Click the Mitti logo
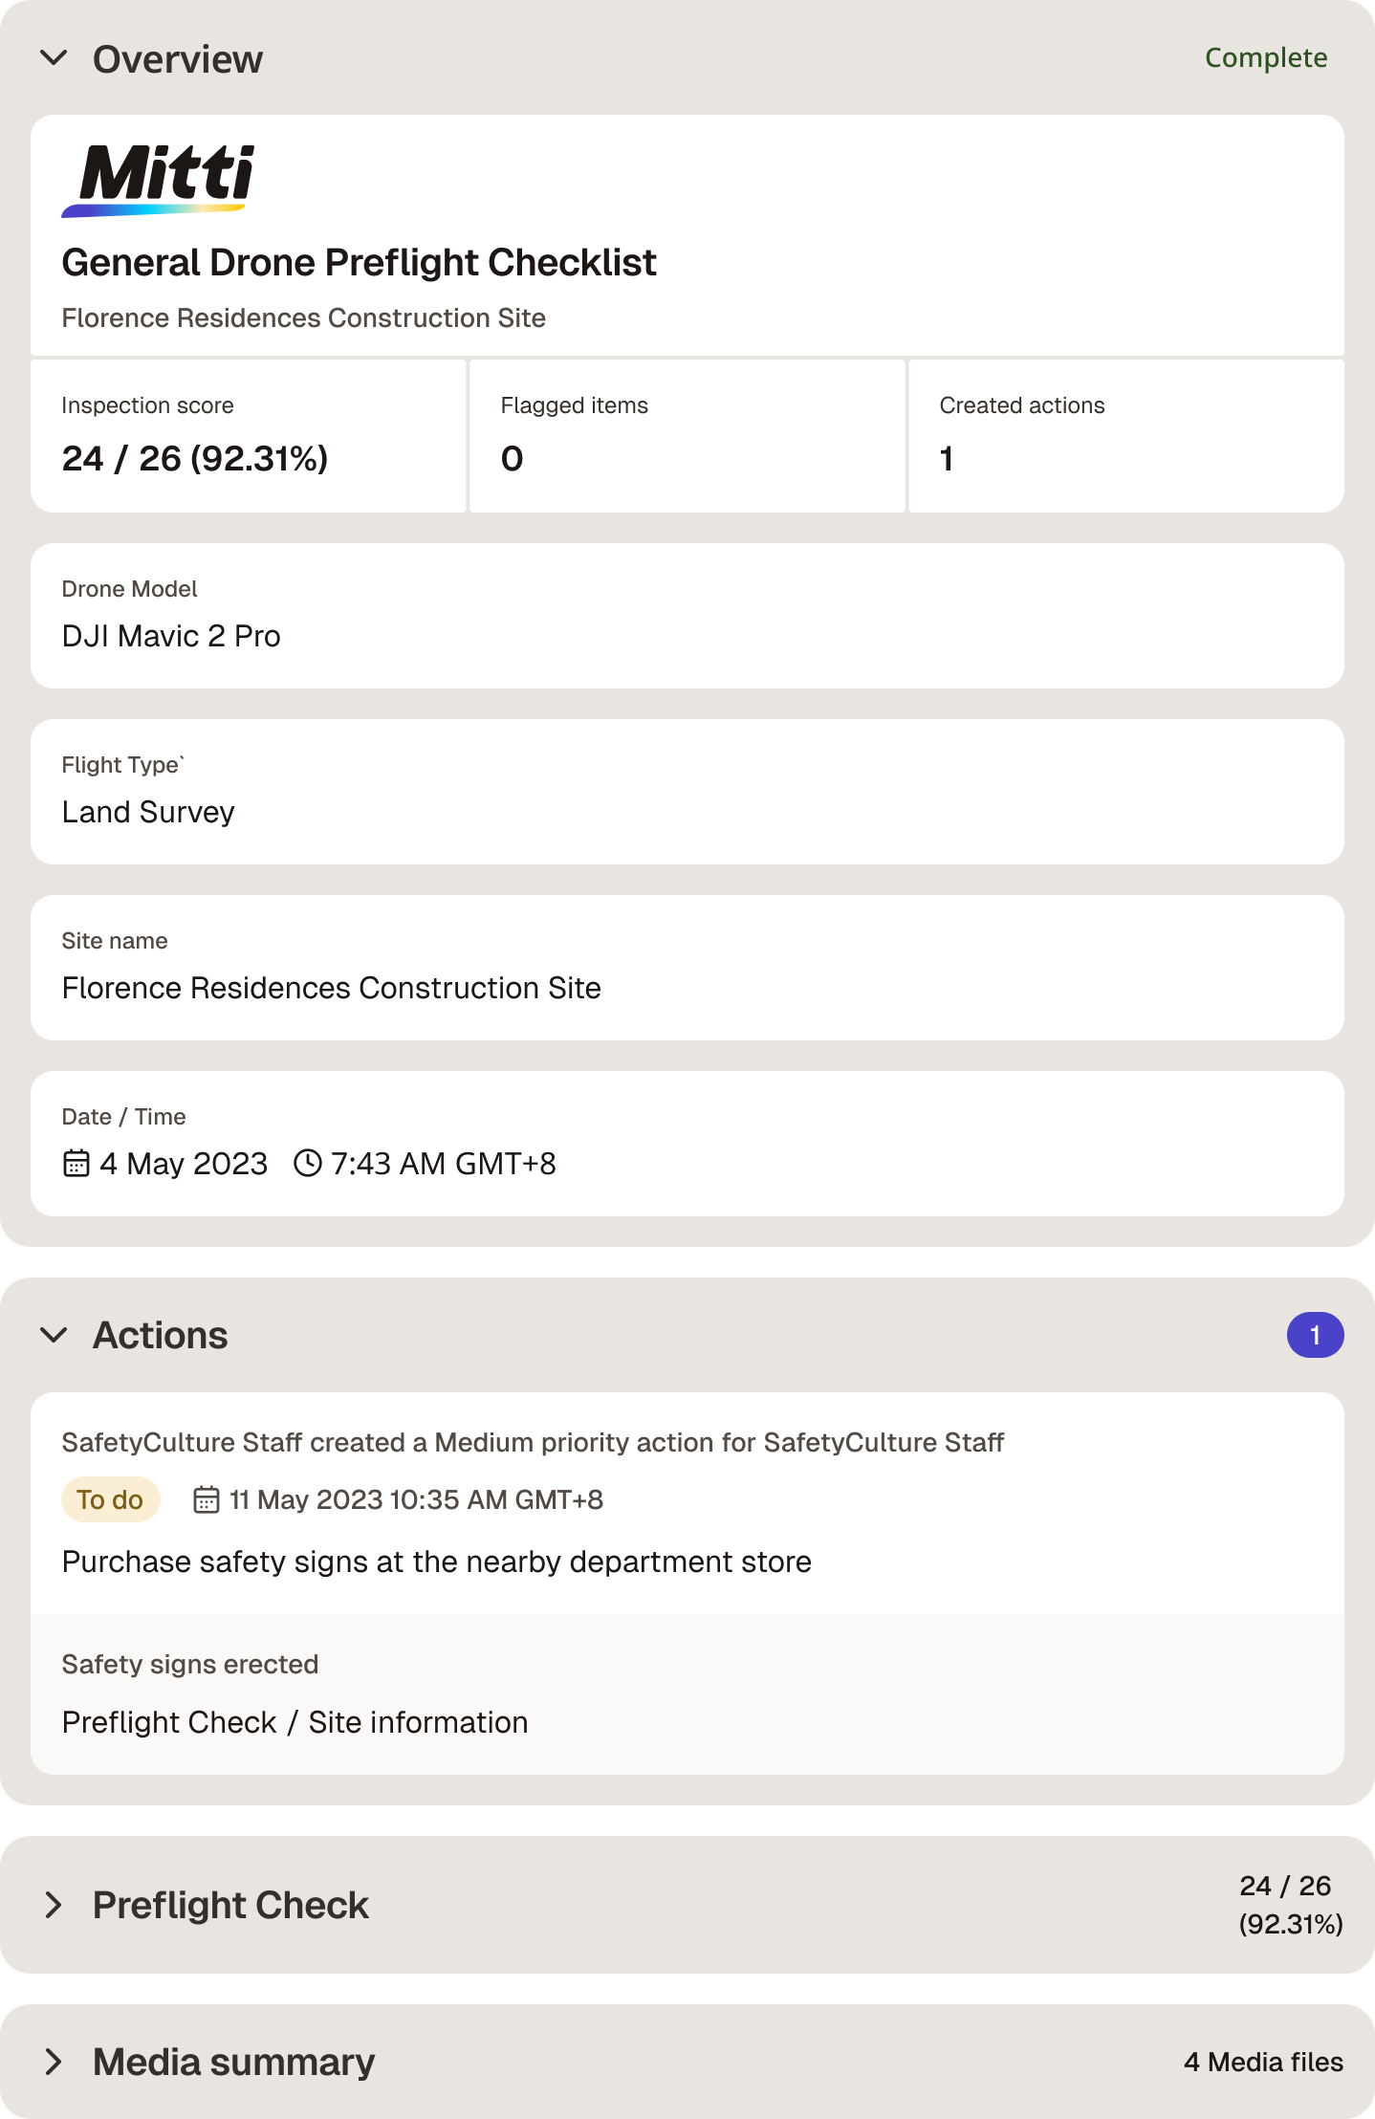The height and width of the screenshot is (2119, 1375). tap(159, 181)
